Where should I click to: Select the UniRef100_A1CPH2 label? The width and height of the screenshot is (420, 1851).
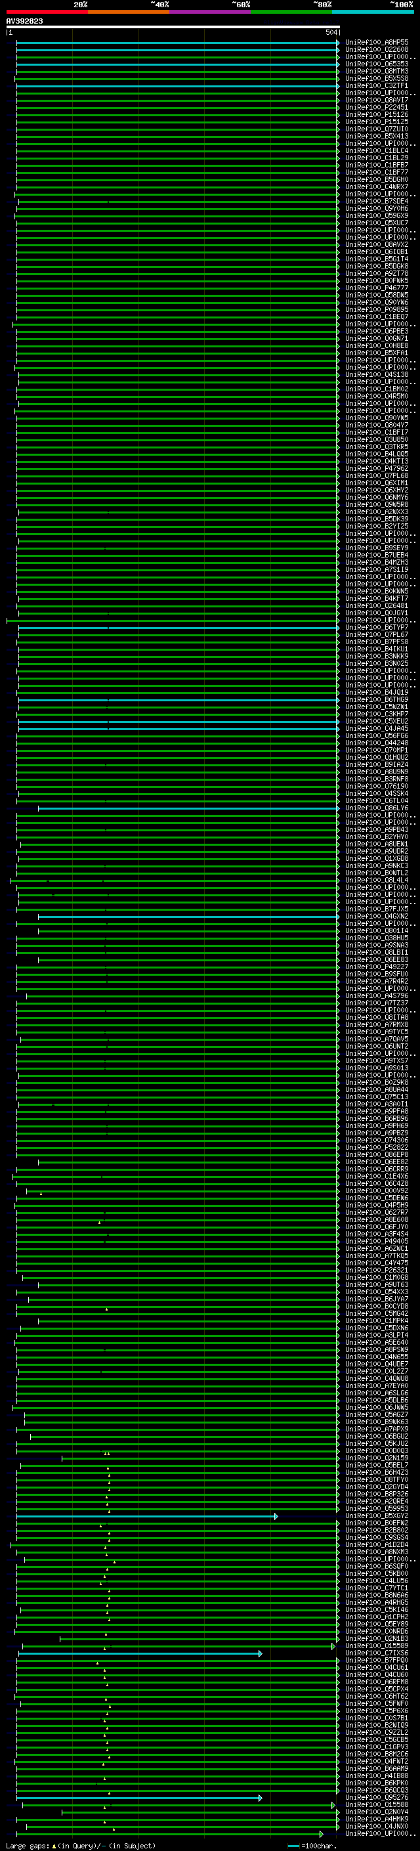[377, 1617]
